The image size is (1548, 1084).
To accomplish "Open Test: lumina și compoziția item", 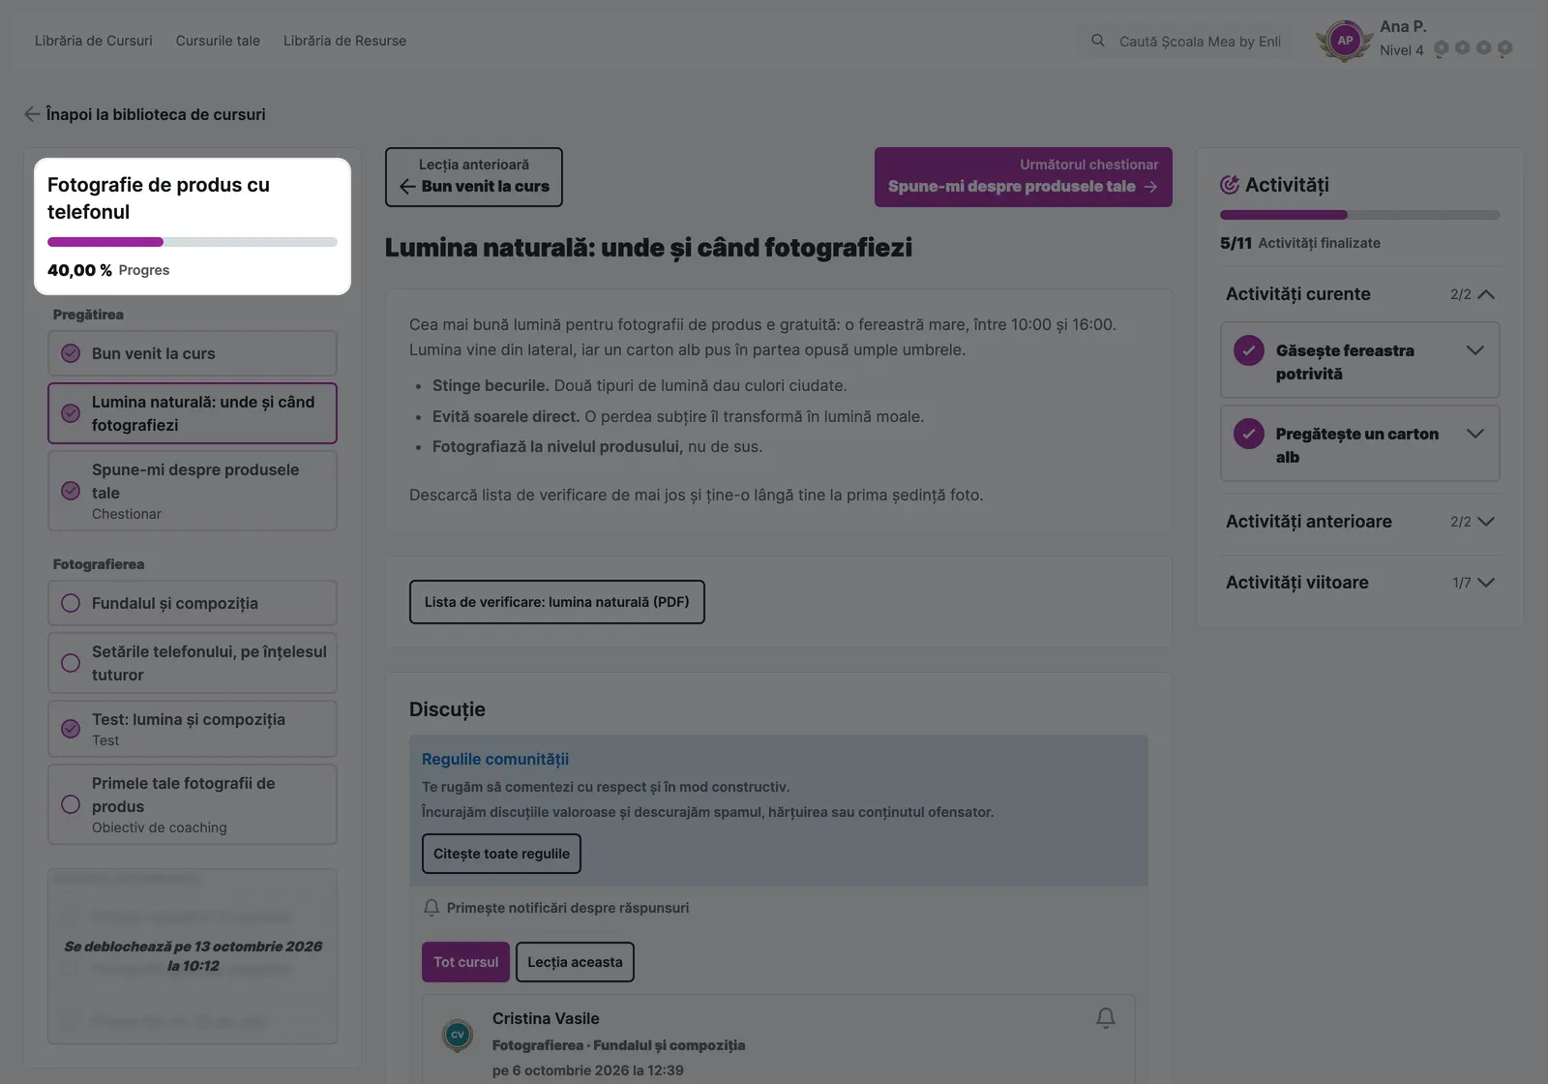I will [x=193, y=729].
